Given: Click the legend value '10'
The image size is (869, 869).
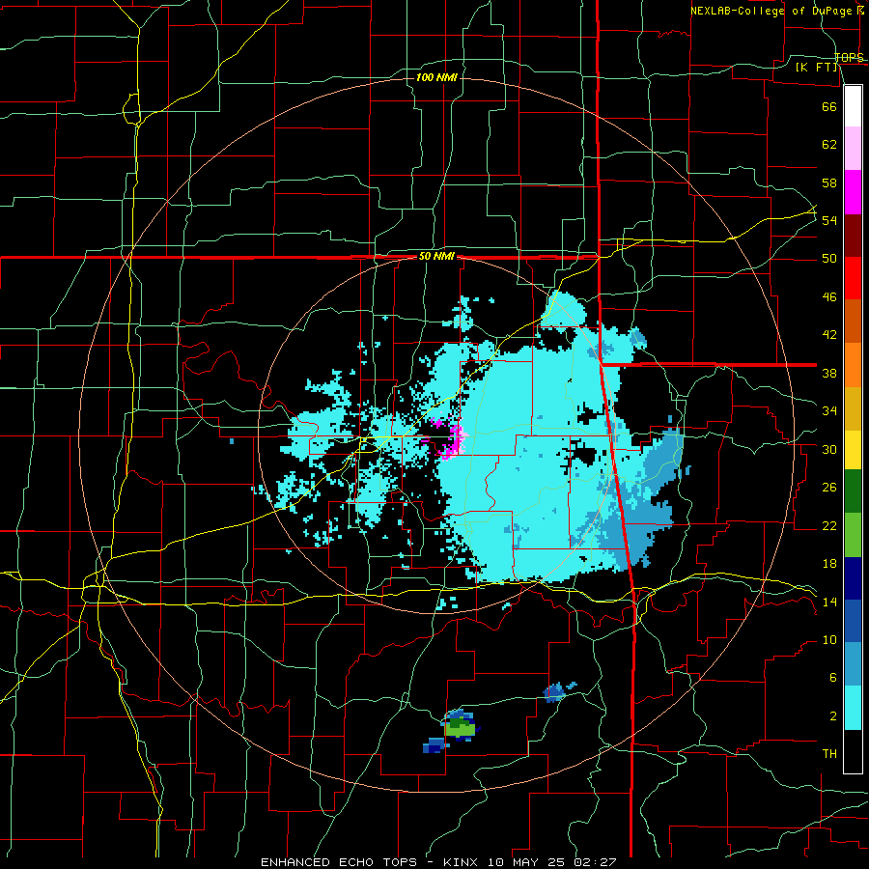Looking at the screenshot, I should pyautogui.click(x=829, y=640).
